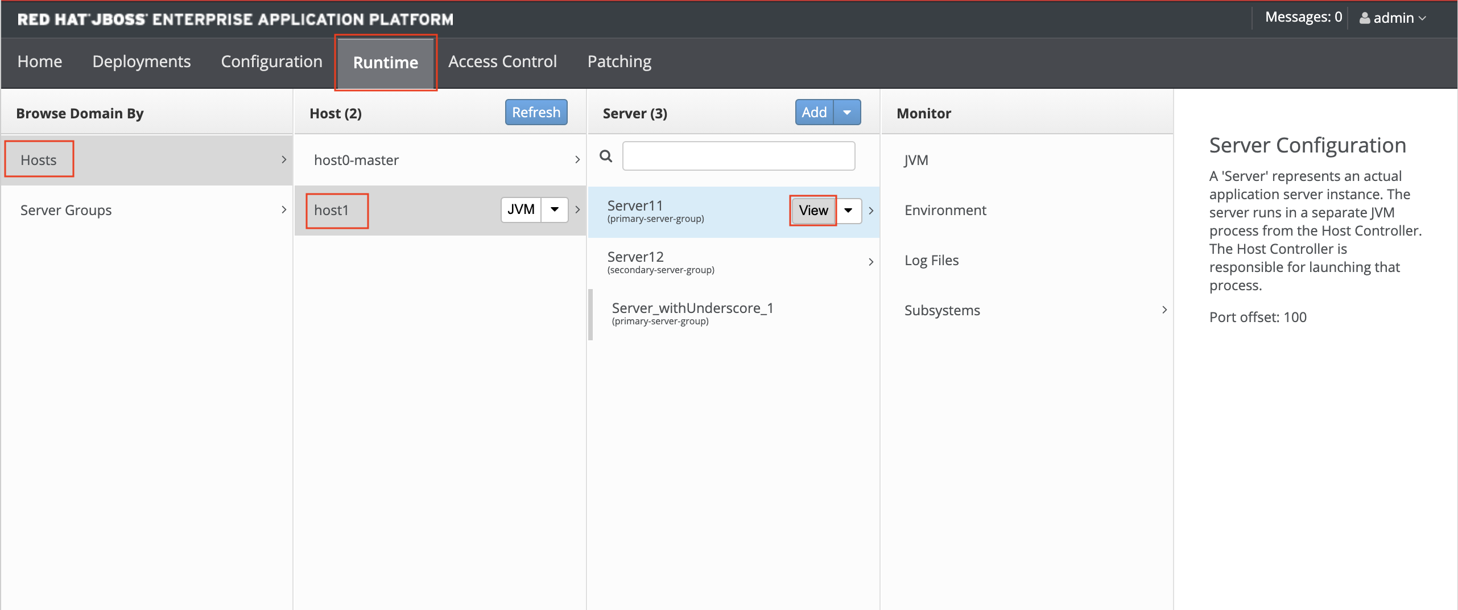Click the Monitor column header
The width and height of the screenshot is (1458, 610).
(x=924, y=113)
